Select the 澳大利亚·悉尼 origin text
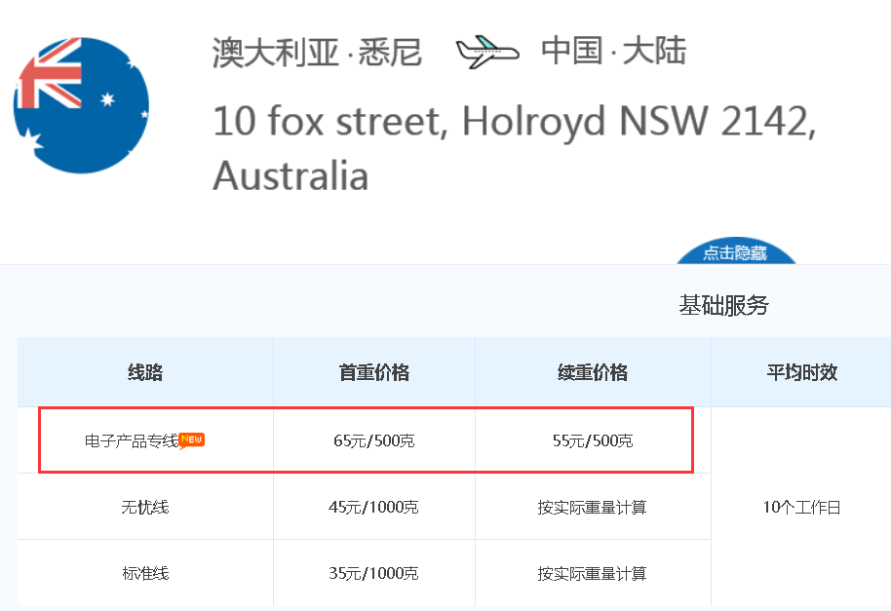This screenshot has height=611, width=891. [x=317, y=53]
